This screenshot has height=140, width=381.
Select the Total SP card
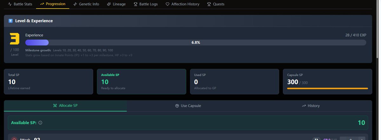pos(49,82)
